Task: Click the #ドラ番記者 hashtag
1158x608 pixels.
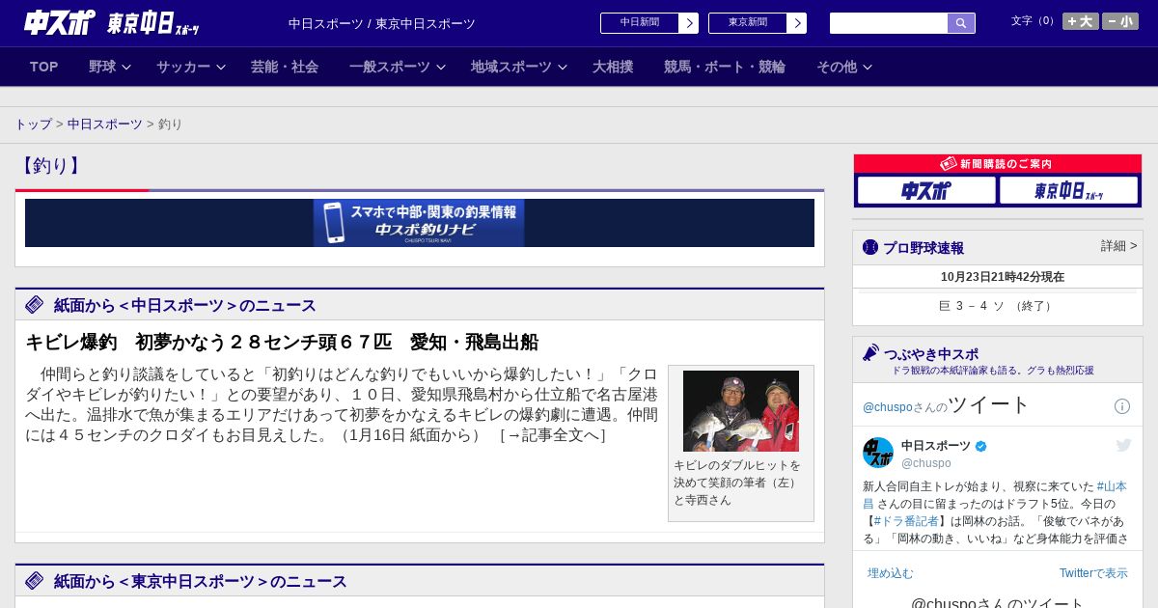Action: pyautogui.click(x=906, y=521)
